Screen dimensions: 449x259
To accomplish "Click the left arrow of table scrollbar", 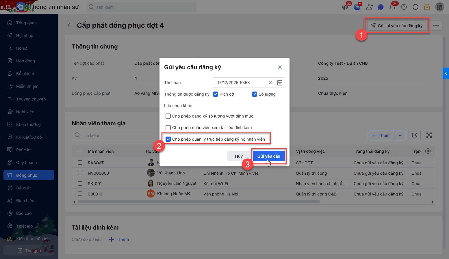I will [x=74, y=202].
